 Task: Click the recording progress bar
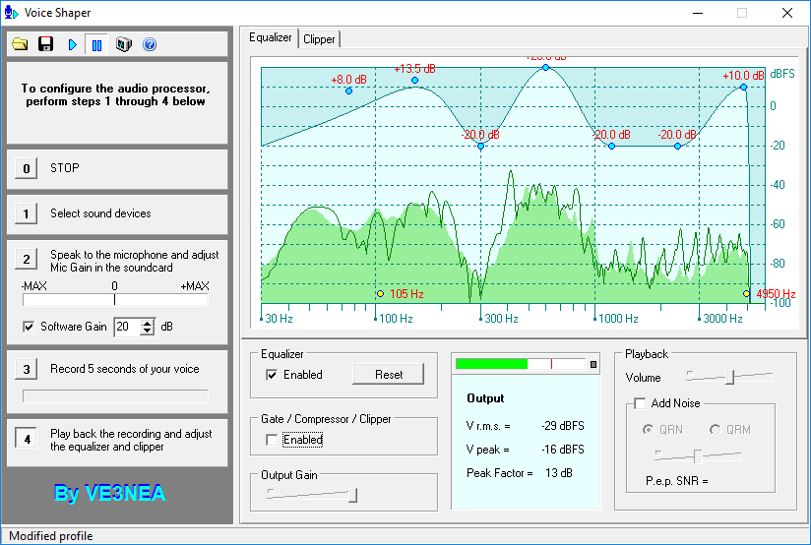coord(115,396)
